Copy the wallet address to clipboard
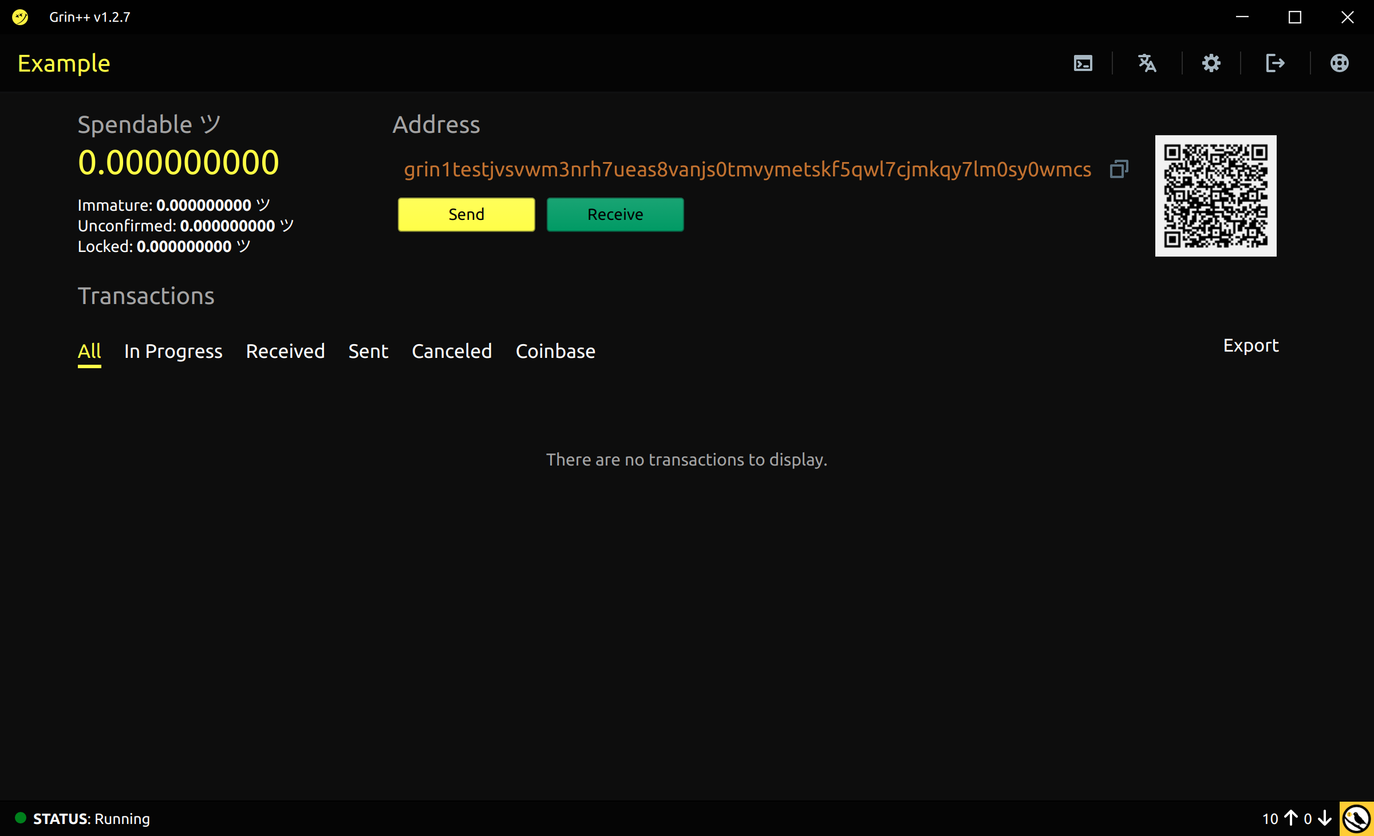The width and height of the screenshot is (1374, 836). click(1119, 169)
